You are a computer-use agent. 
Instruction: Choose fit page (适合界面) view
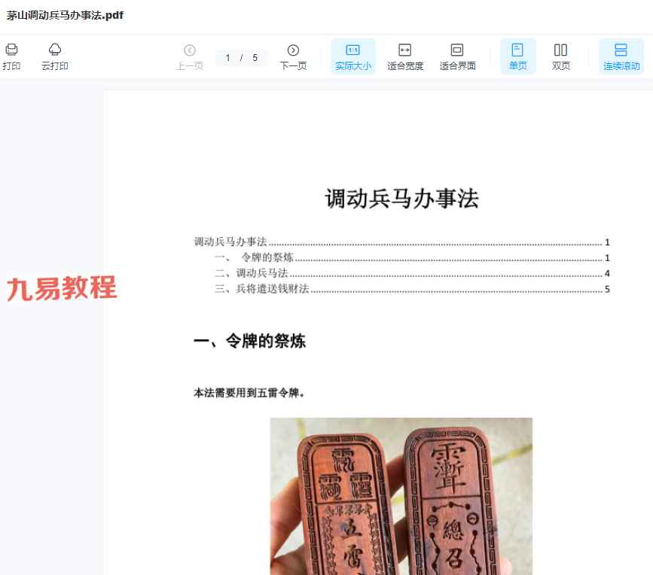(x=457, y=56)
